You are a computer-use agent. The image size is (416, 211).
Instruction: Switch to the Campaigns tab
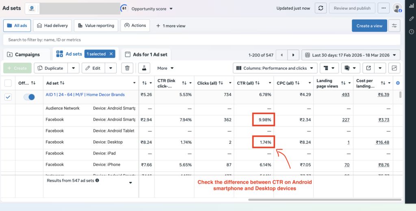tap(24, 54)
